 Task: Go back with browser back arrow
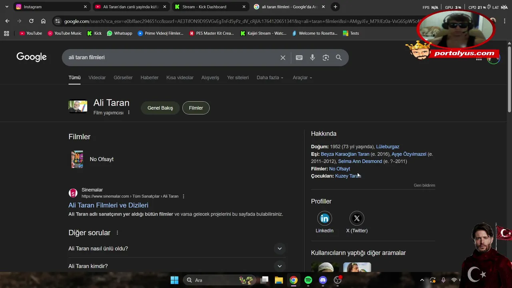click(x=7, y=21)
